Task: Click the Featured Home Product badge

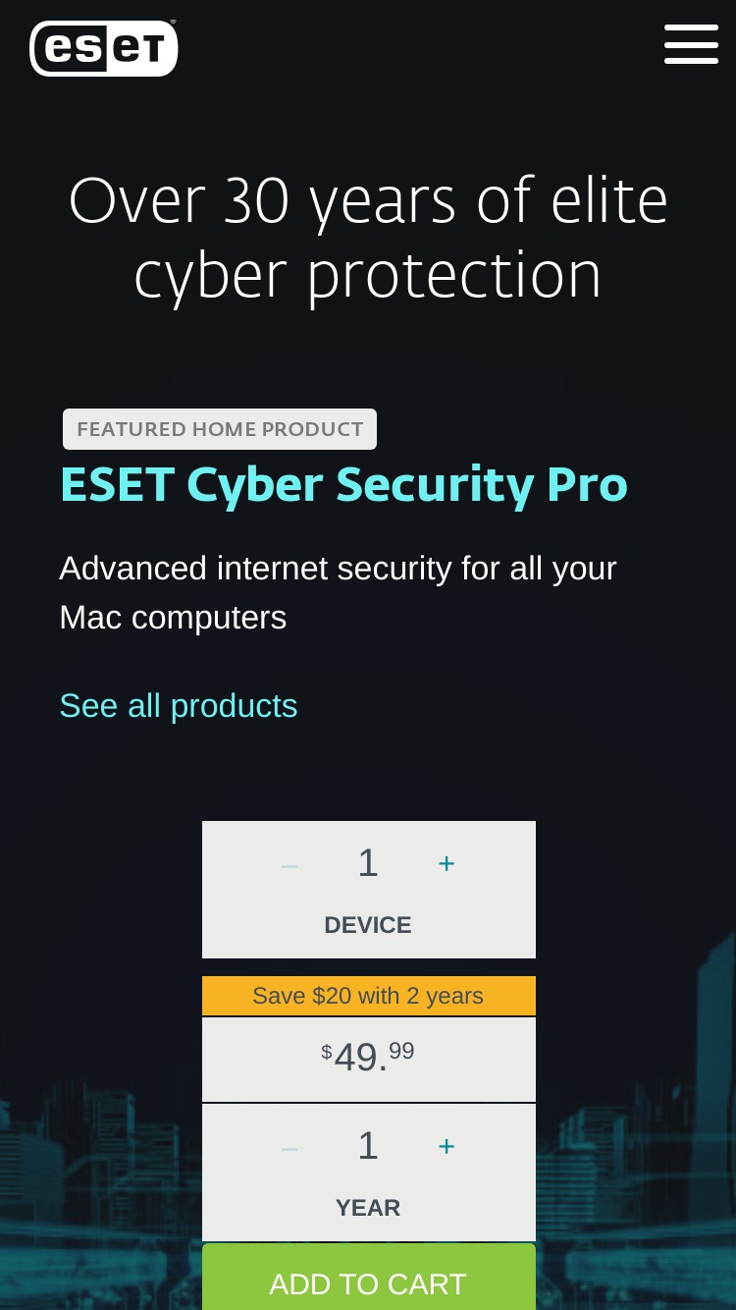Action: [x=220, y=429]
